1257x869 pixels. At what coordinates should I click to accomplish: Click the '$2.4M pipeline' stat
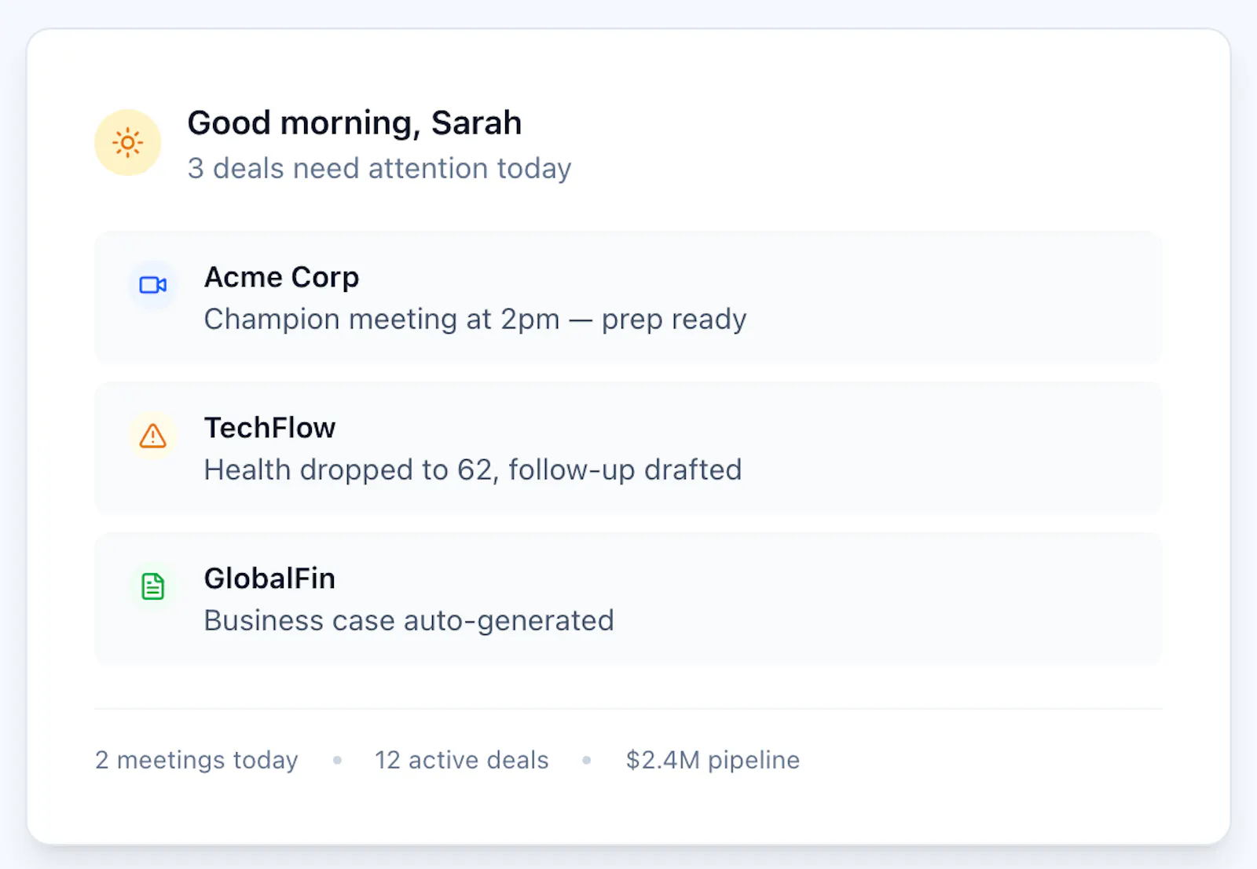tap(713, 760)
